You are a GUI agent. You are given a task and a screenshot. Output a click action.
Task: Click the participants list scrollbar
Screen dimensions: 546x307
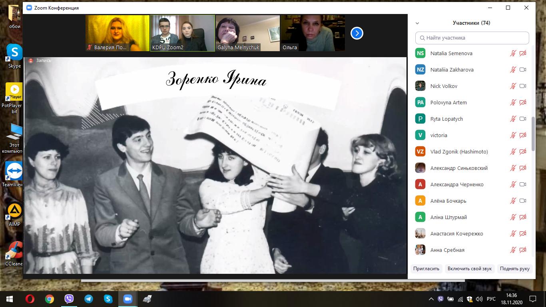[533, 134]
